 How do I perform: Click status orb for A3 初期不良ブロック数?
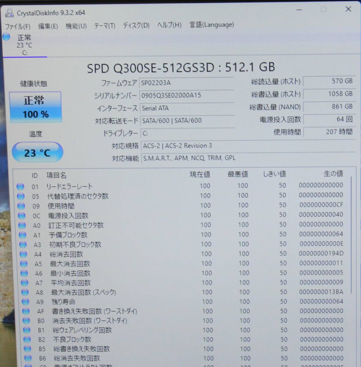[x=23, y=245]
